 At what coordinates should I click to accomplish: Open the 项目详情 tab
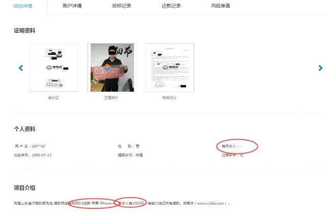click(x=22, y=6)
